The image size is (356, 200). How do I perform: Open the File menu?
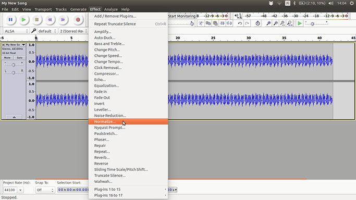[x=5, y=9]
